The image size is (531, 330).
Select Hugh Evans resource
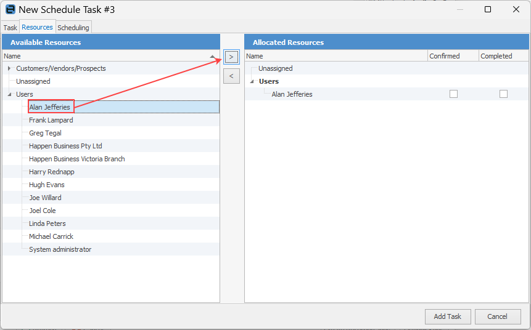46,185
